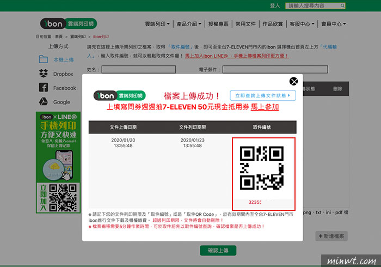This screenshot has width=381, height=267.
Task: Click the 電子郵件 input field
Action: pyautogui.click(x=275, y=69)
